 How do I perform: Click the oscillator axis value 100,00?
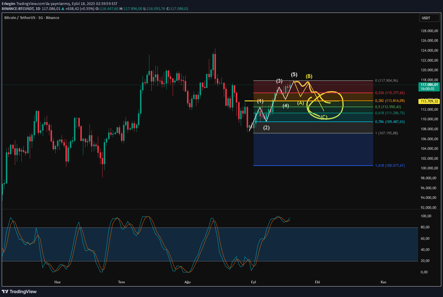(426, 216)
